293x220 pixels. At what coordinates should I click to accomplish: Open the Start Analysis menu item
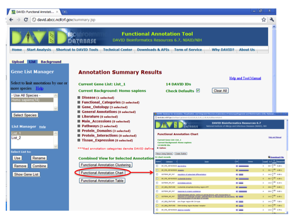[x=39, y=50]
